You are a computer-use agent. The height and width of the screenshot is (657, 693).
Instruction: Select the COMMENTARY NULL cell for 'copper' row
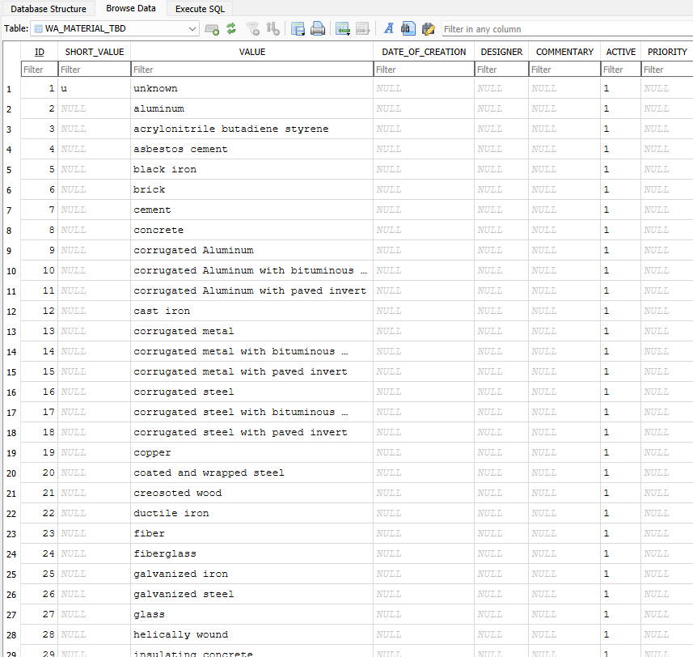click(x=564, y=453)
